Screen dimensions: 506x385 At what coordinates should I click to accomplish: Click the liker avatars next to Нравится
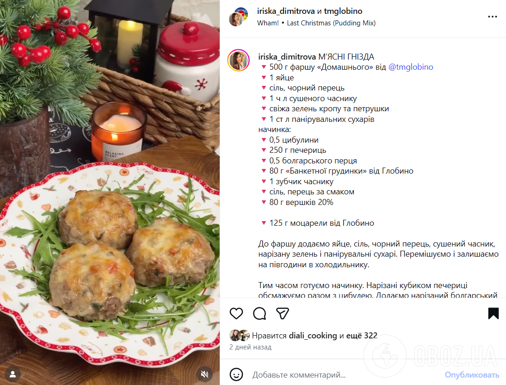(240, 336)
